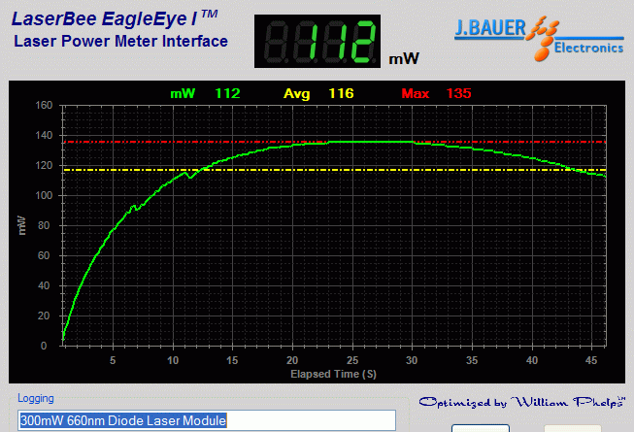
Task: Click the LaserBee EagleEye I title
Action: (x=115, y=18)
